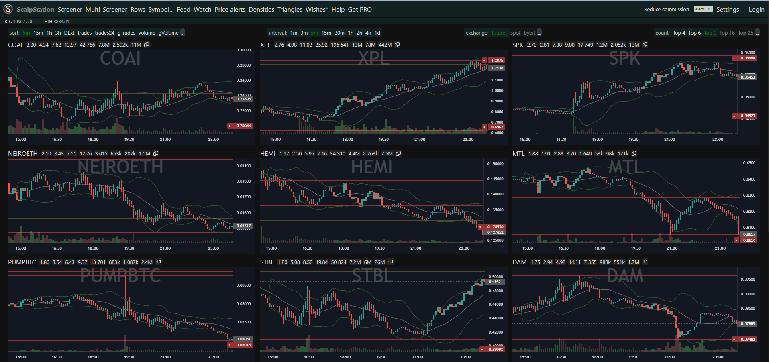Click the HEMI copy icon

click(398, 153)
